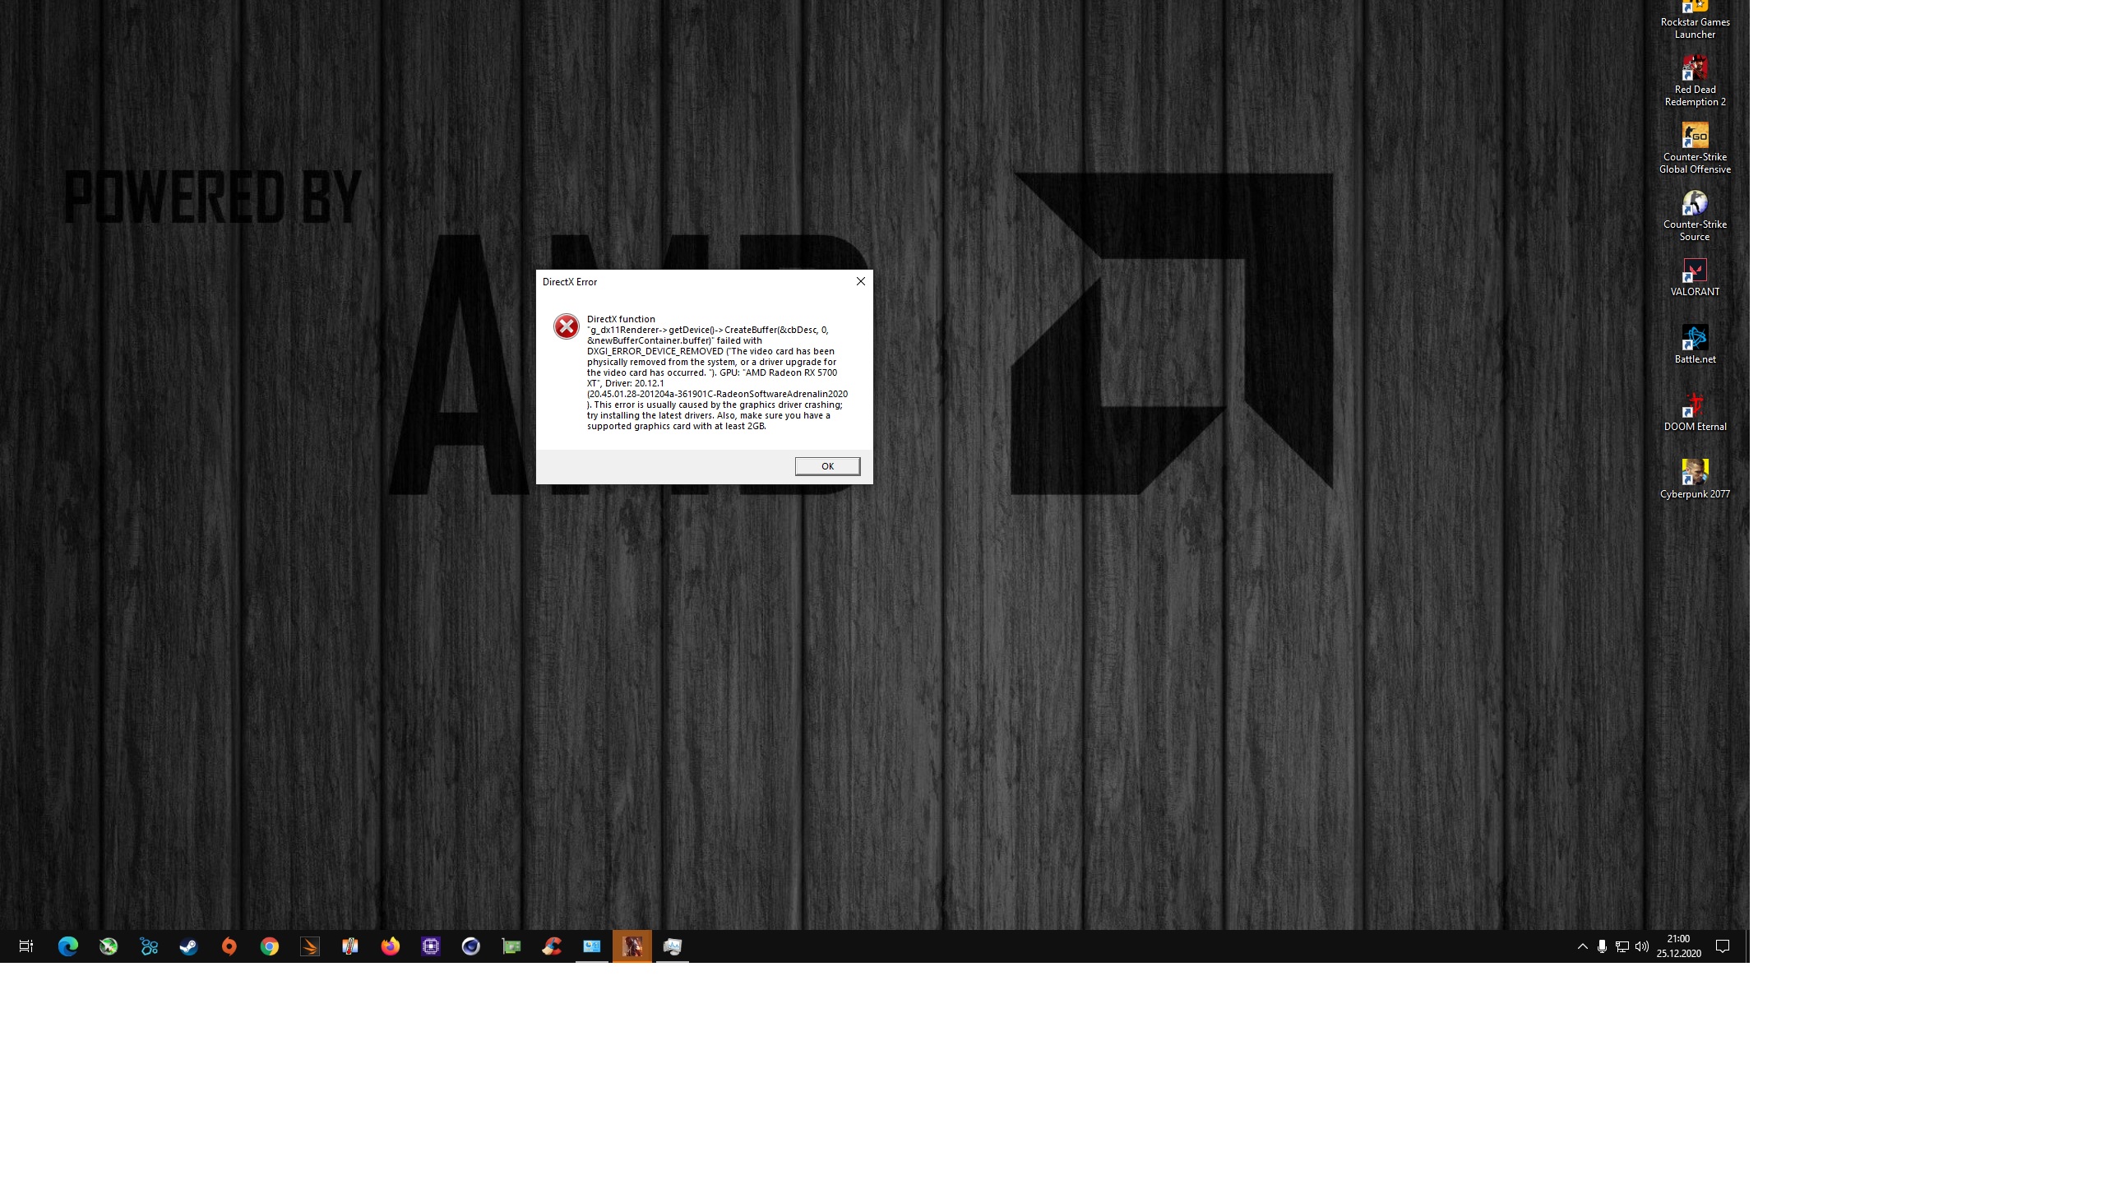The height and width of the screenshot is (1184, 2105).
Task: Launch Steam from the taskbar
Action: coord(188,946)
